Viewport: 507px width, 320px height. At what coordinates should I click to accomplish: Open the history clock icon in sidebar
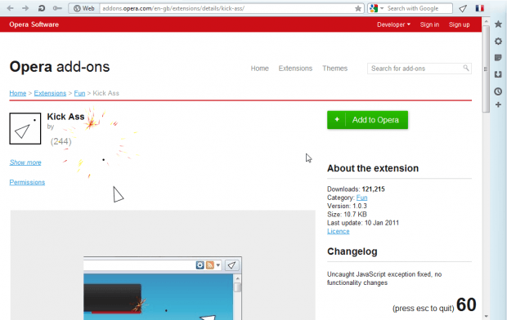[x=498, y=91]
